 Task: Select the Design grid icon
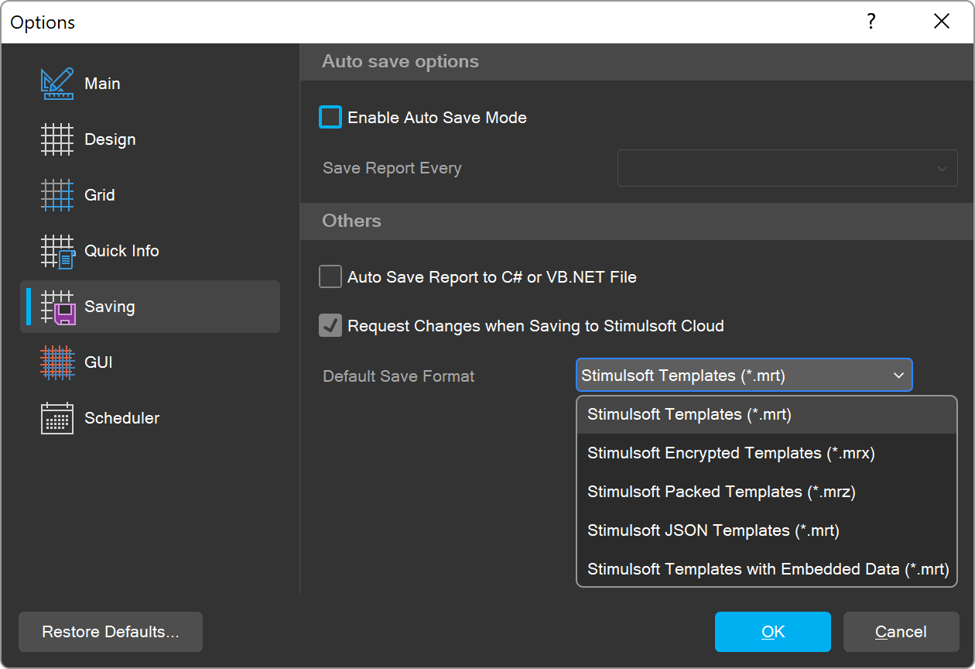click(57, 139)
